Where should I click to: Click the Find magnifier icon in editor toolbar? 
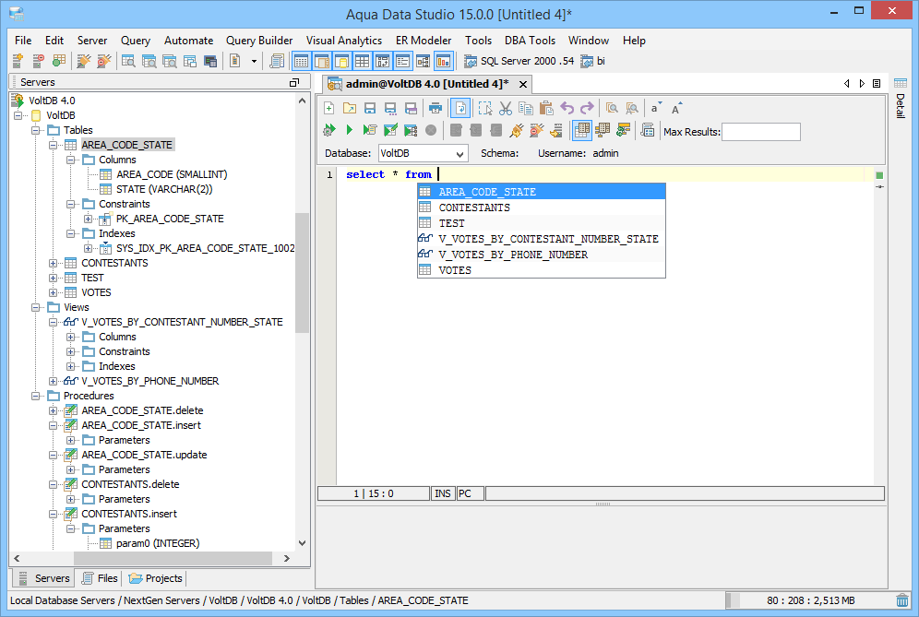[x=612, y=109]
